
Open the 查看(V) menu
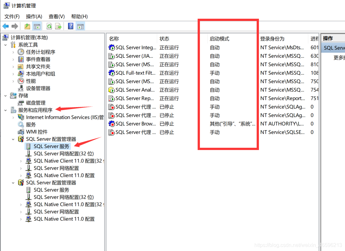pos(56,16)
